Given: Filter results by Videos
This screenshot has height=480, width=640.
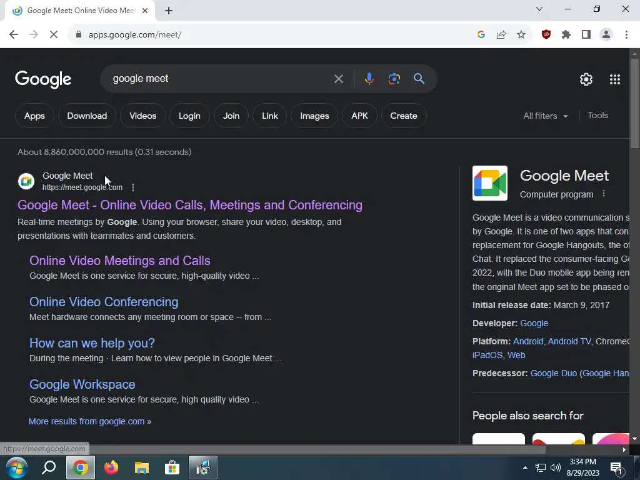Looking at the screenshot, I should (x=143, y=116).
